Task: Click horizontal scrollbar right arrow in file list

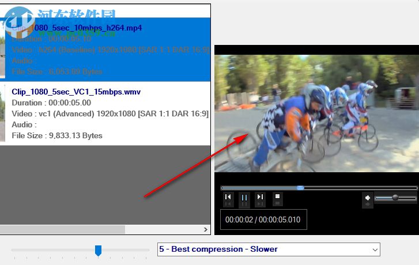Action: 206,229
